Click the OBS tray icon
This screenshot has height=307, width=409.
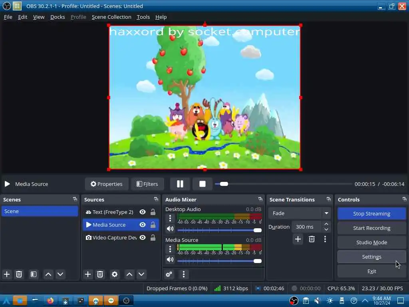(294, 301)
